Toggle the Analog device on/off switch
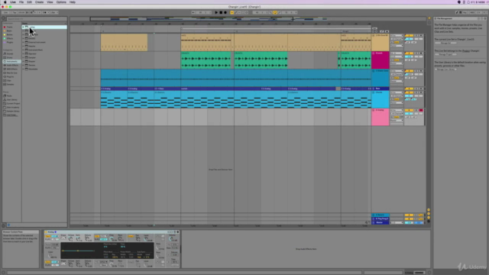The image size is (489, 275). (46, 232)
